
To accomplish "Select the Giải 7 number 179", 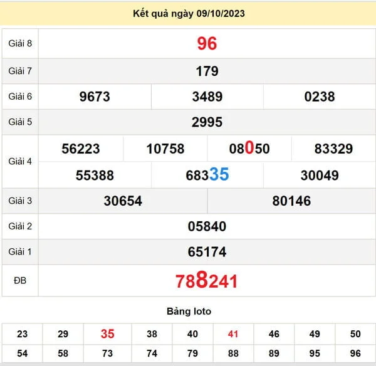I will pos(207,71).
